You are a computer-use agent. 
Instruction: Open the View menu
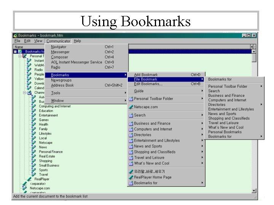coord(38,41)
